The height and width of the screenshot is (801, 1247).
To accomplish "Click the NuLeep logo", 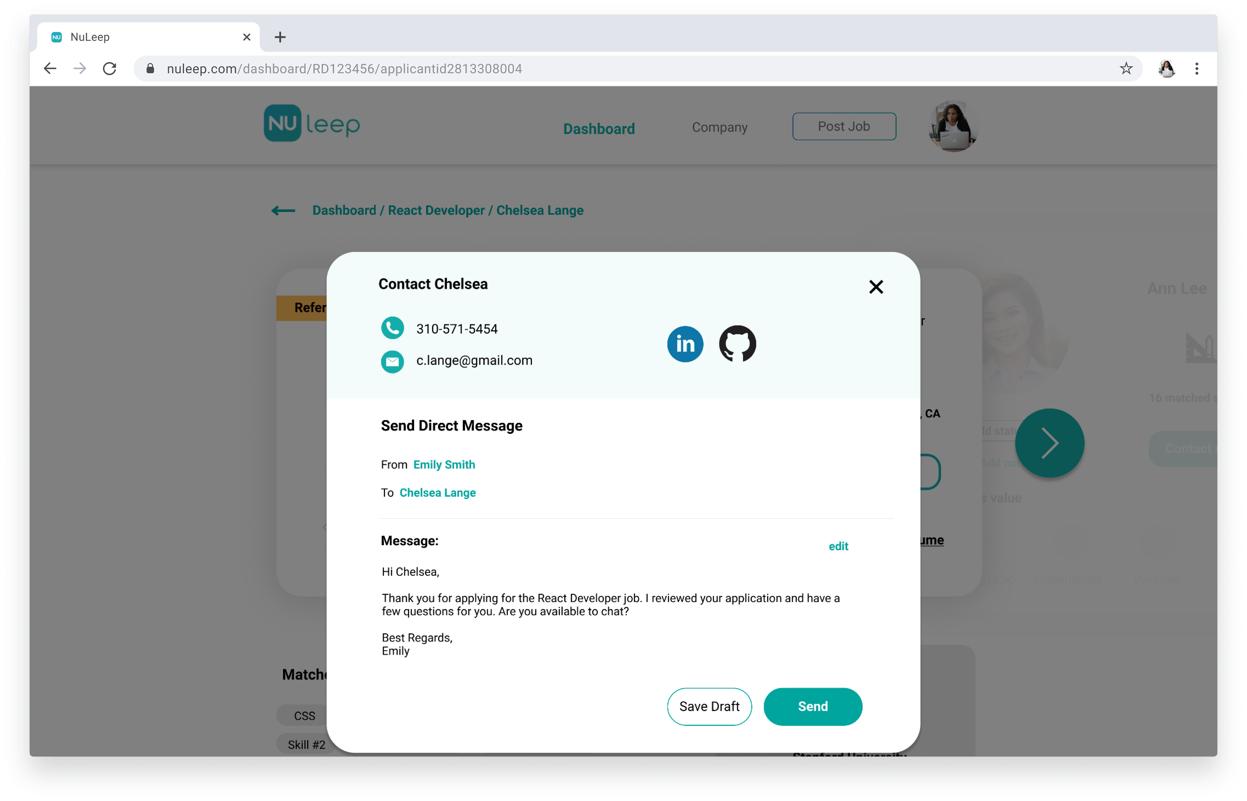I will 311,123.
